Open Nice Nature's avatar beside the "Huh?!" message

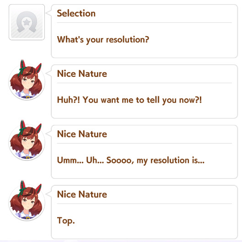[x=27, y=80]
